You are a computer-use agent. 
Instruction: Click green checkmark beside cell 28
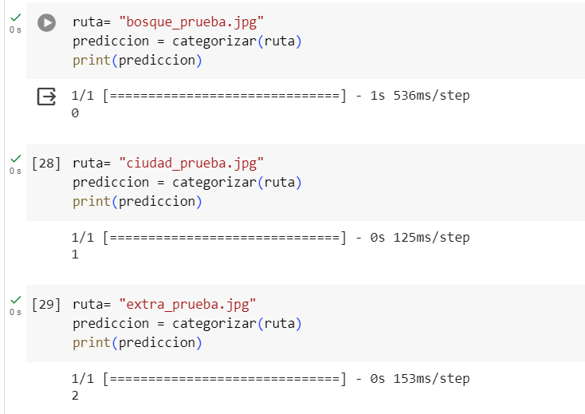pos(16,159)
